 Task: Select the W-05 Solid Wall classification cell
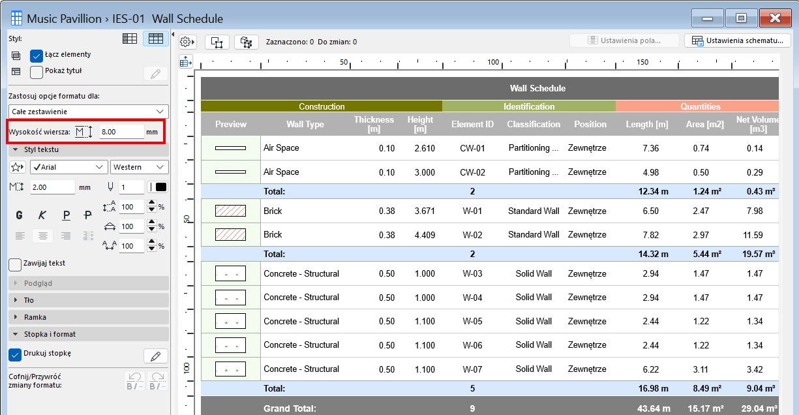coord(534,321)
